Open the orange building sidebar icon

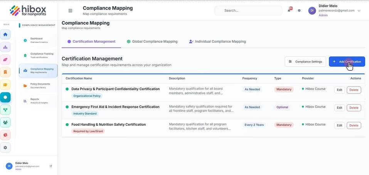[x=5, y=72]
